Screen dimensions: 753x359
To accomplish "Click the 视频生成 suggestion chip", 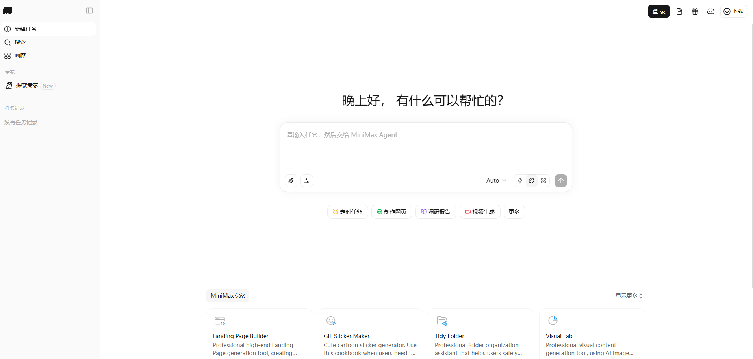I will tap(480, 212).
